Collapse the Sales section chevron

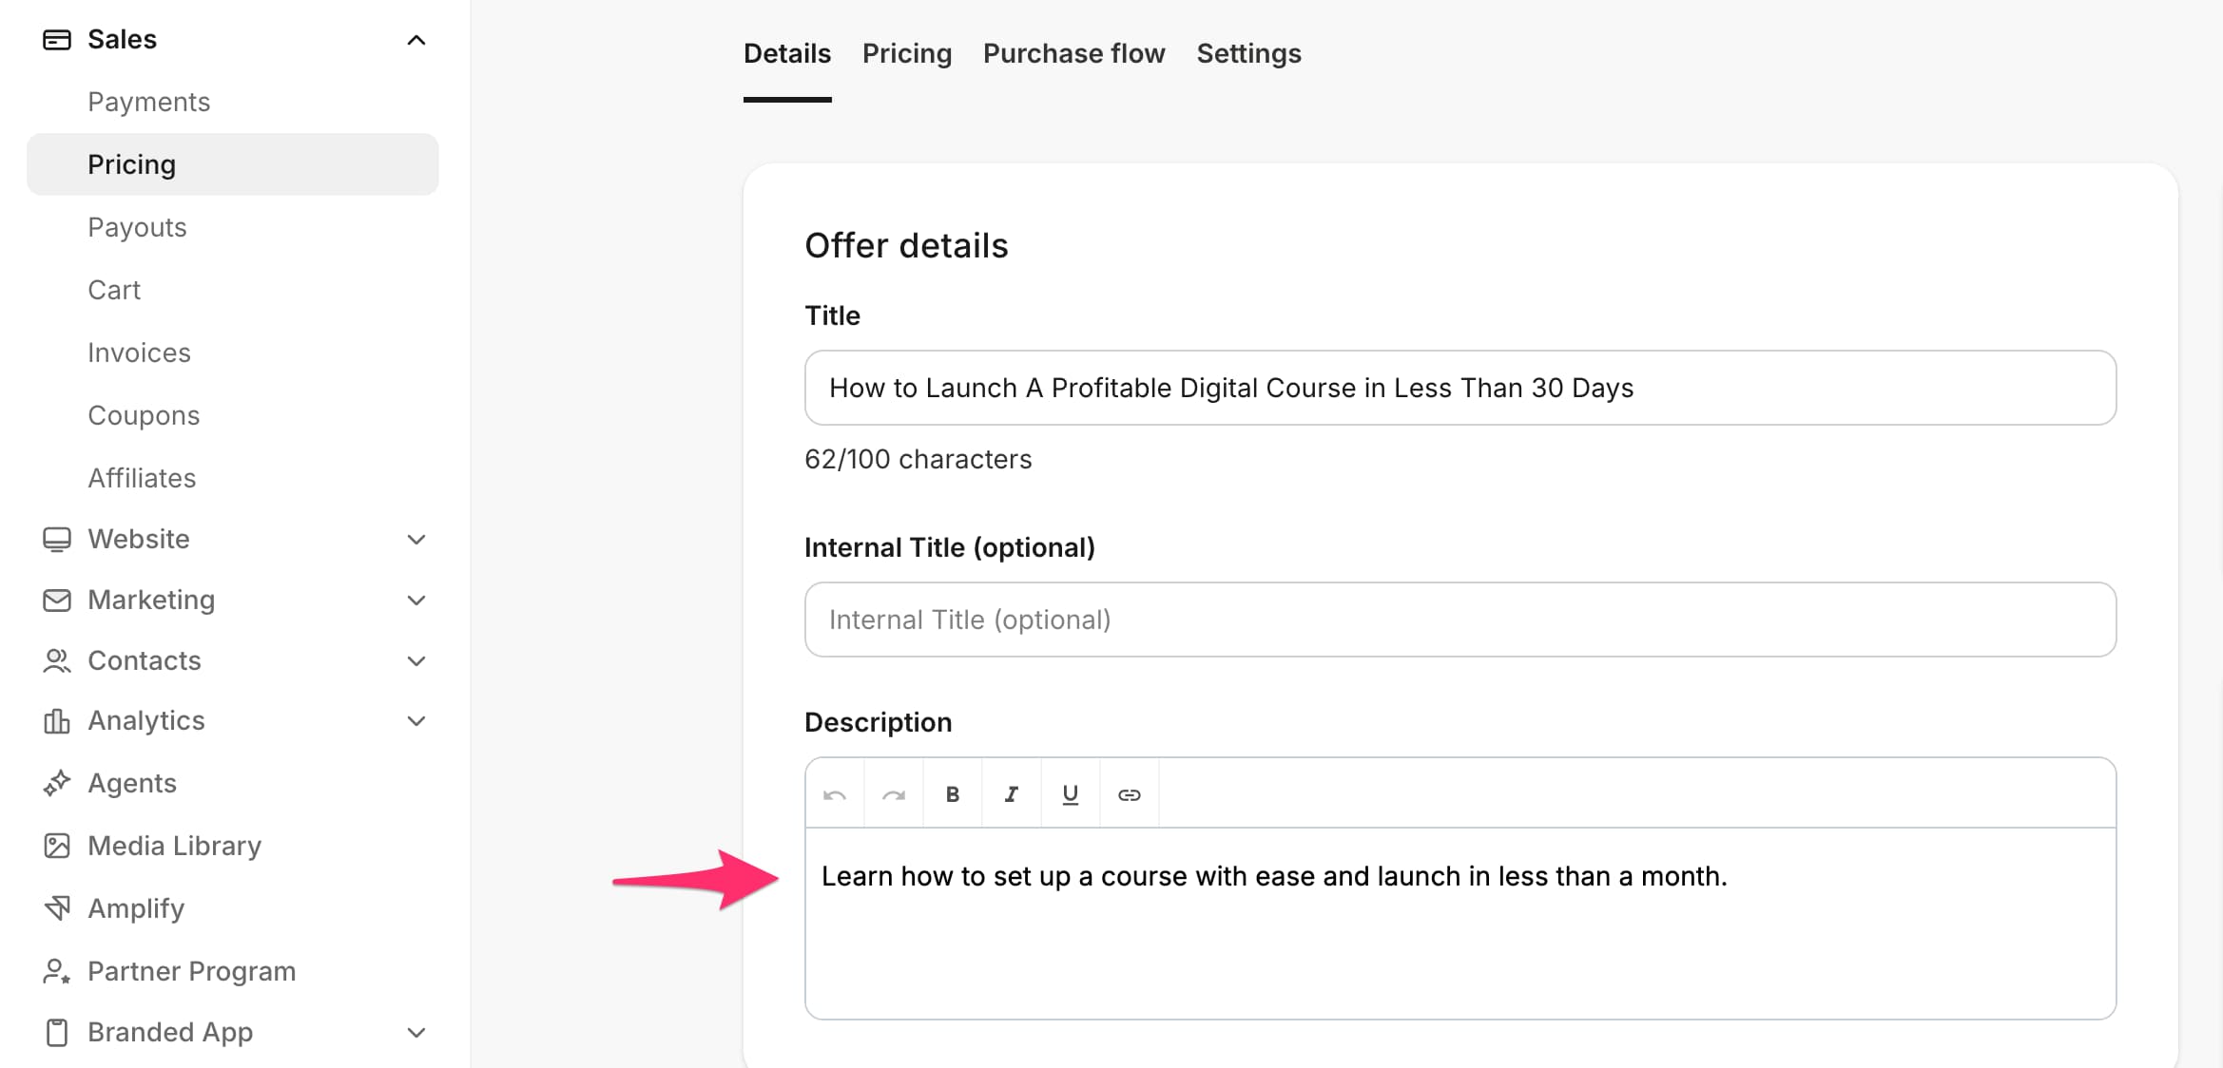click(416, 40)
